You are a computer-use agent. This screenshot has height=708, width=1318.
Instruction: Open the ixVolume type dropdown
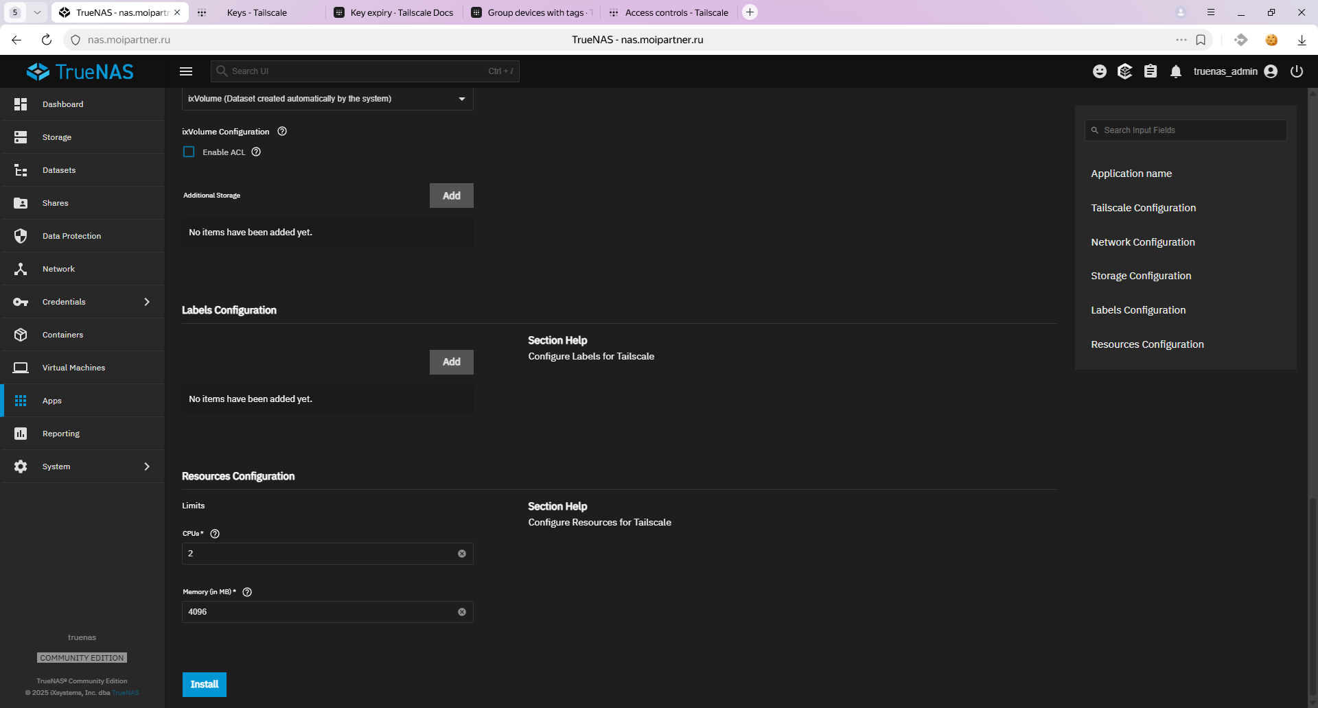pos(327,99)
